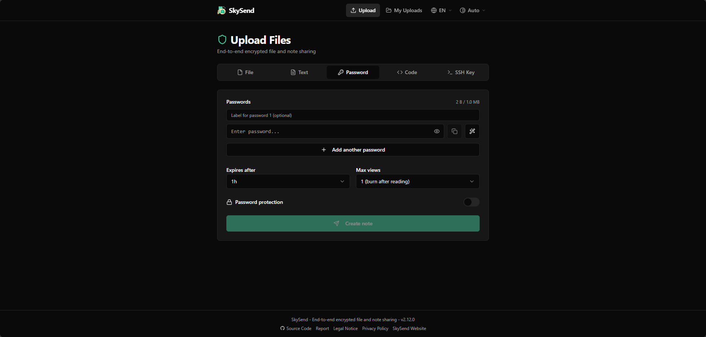Open the EN language selector

[x=441, y=10]
